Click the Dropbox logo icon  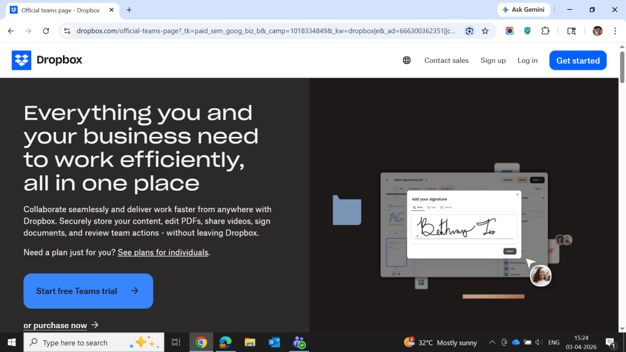coord(21,60)
